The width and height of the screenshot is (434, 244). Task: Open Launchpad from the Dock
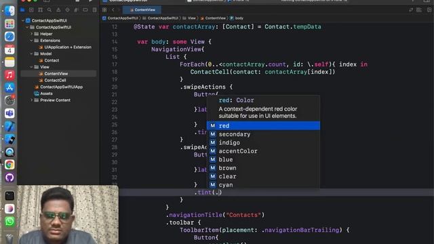coord(9,24)
